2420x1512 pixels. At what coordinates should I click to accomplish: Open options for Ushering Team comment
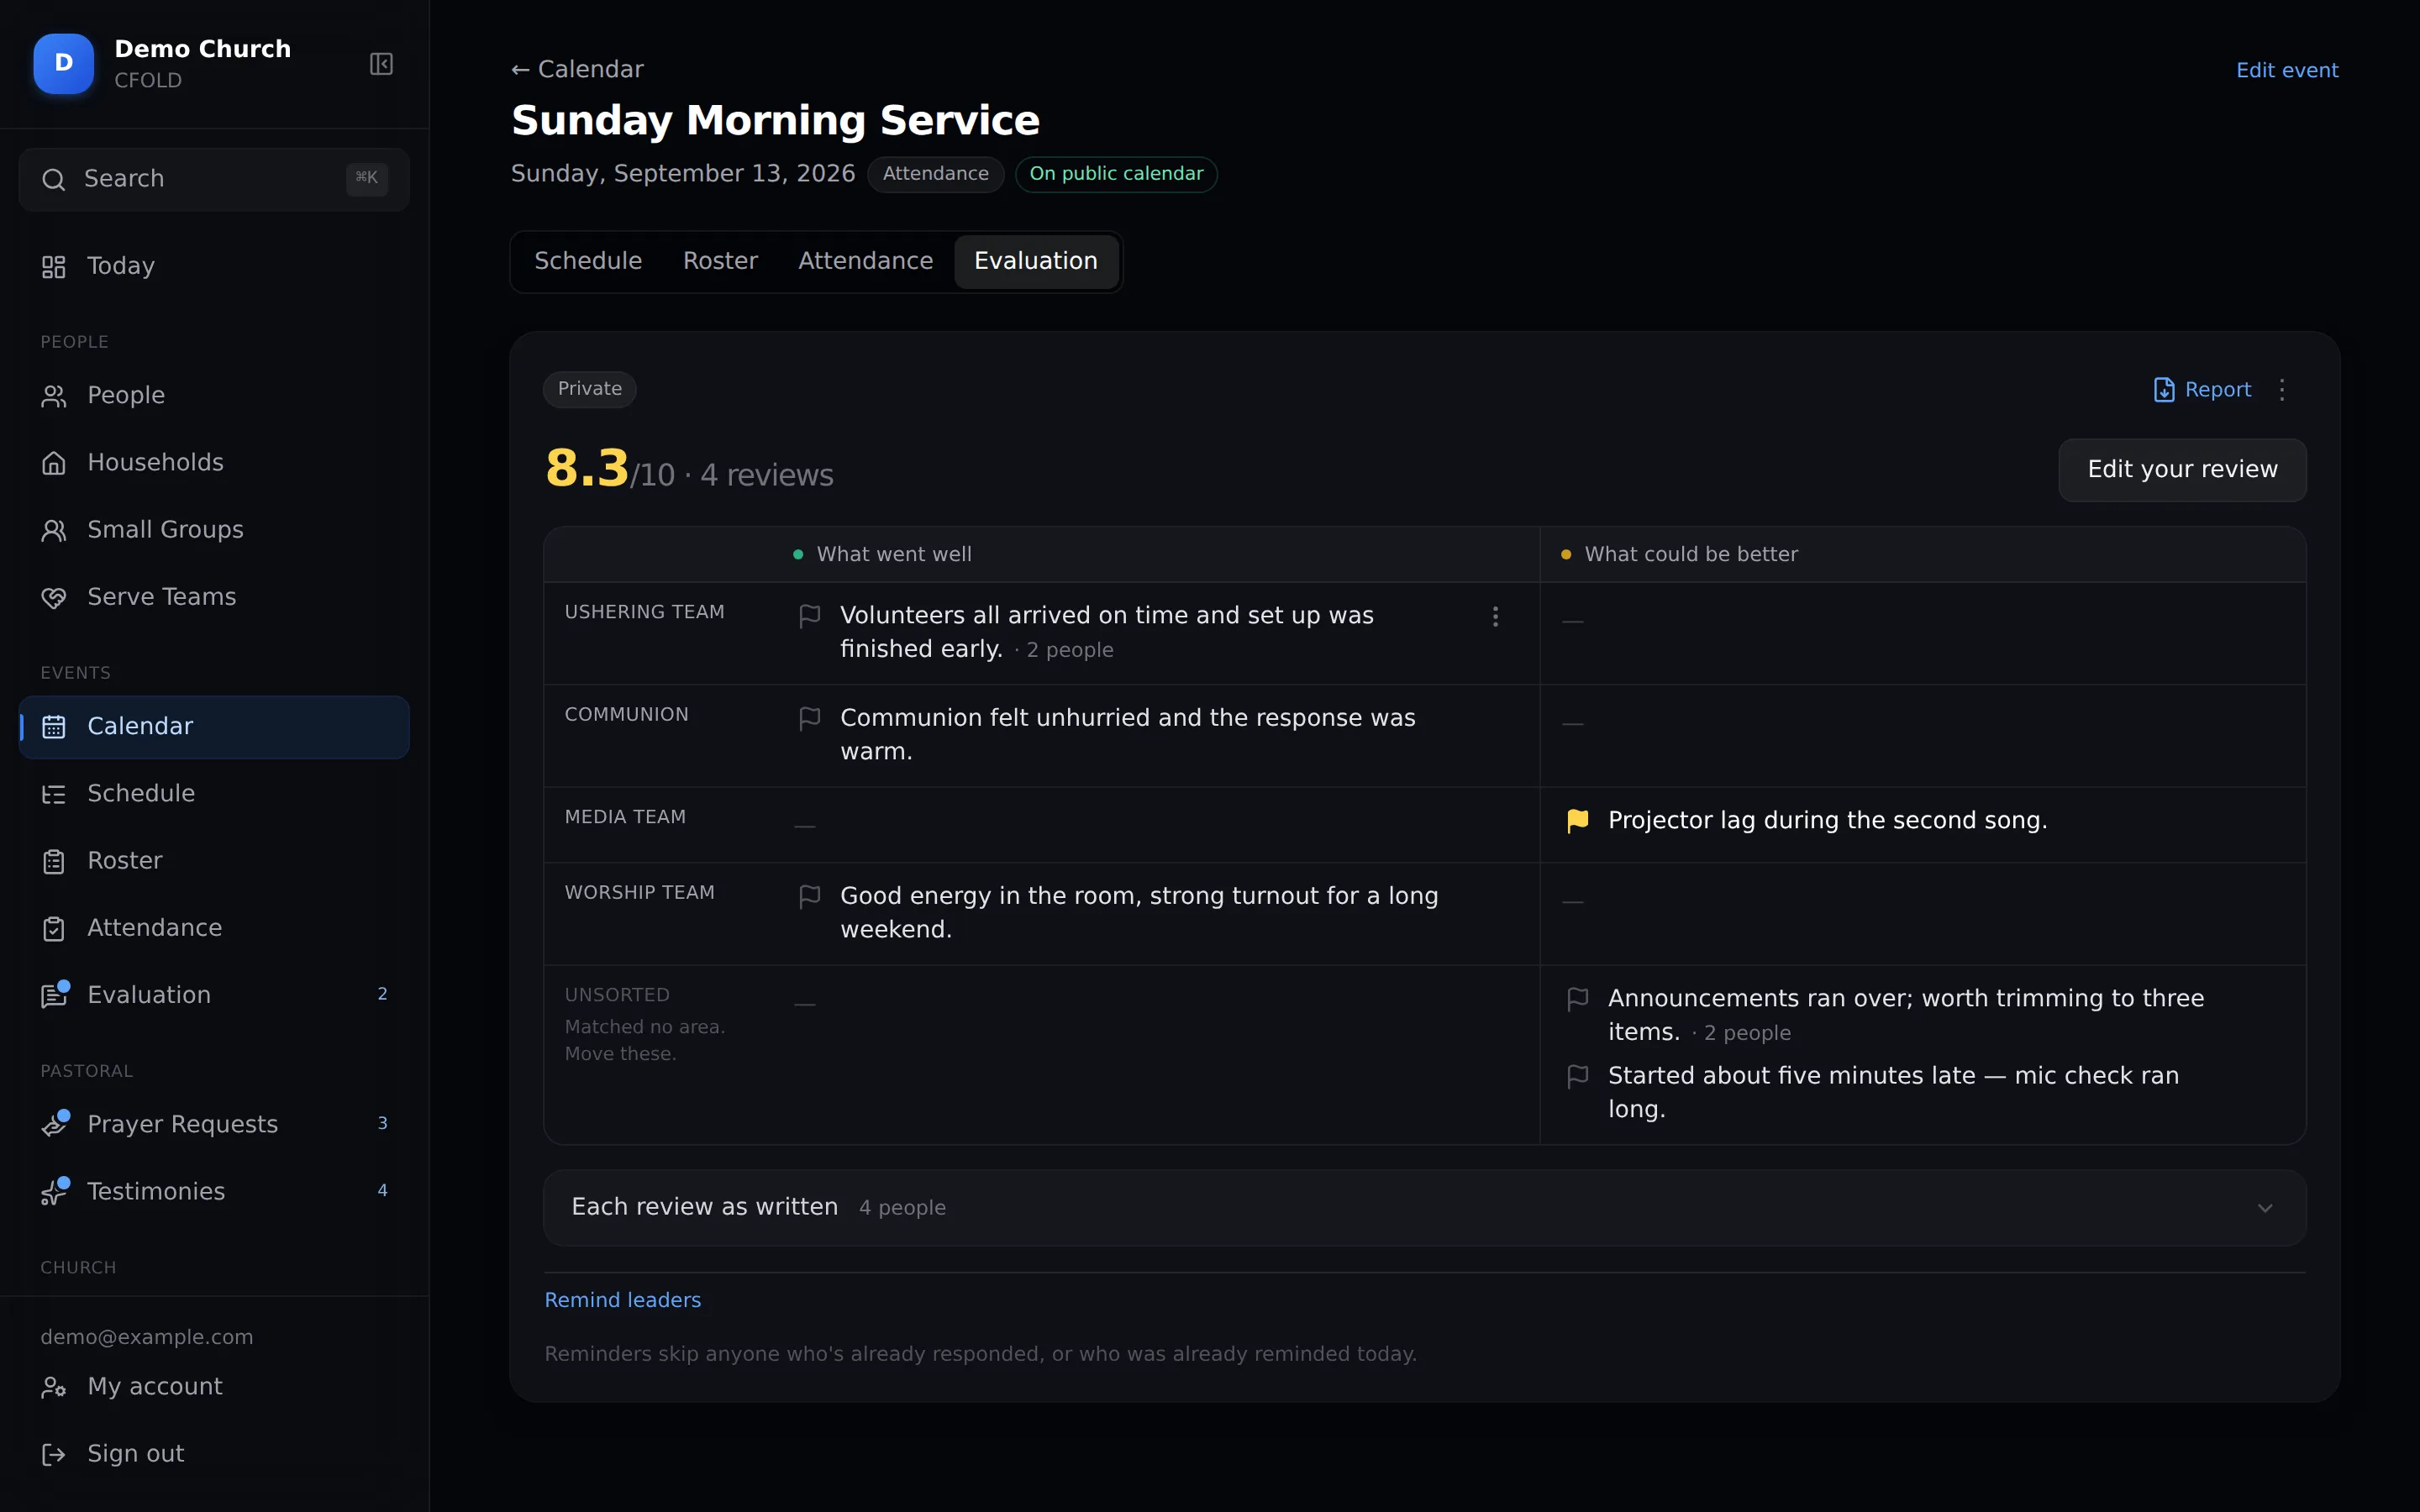point(1495,616)
